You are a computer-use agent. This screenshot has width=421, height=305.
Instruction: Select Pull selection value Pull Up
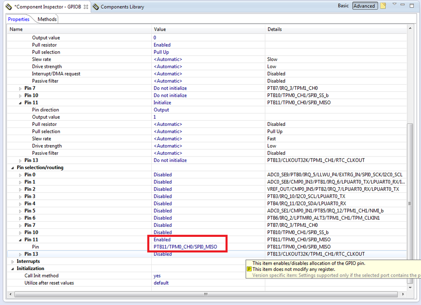pyautogui.click(x=161, y=52)
